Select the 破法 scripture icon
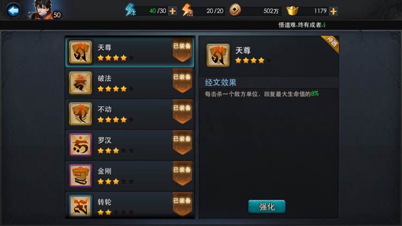The height and width of the screenshot is (226, 402). tap(80, 83)
